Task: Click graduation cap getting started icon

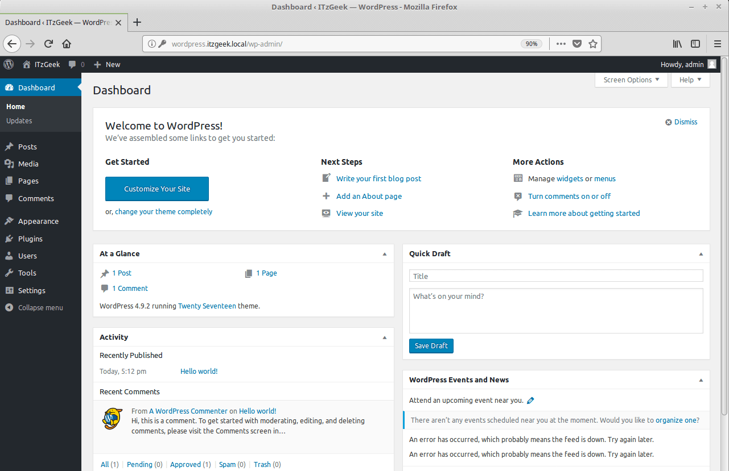Action: tap(518, 214)
